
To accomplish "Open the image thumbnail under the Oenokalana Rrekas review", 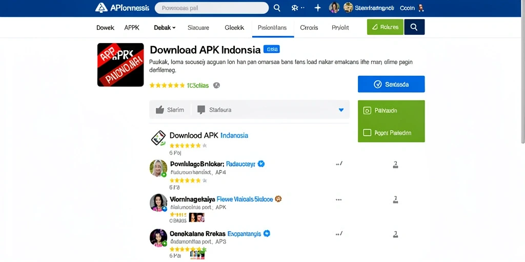I will 197,255.
